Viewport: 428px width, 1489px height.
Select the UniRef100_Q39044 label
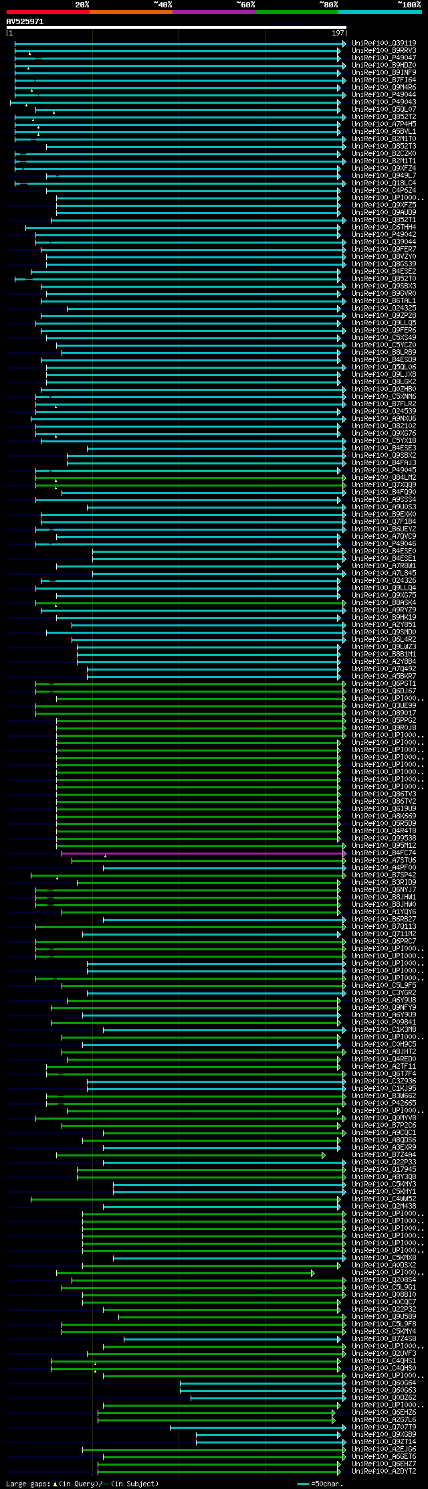coord(384,242)
